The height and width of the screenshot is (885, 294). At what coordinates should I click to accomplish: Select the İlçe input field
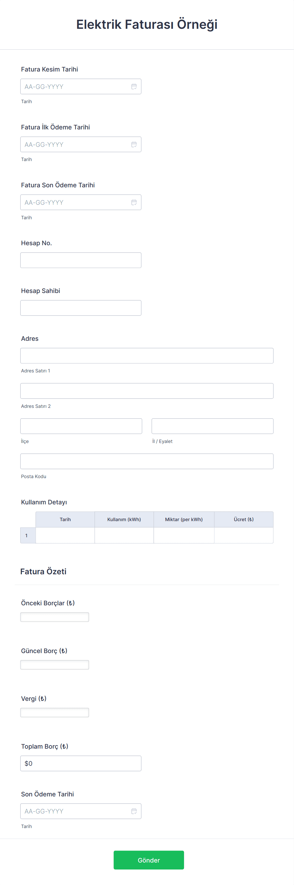[81, 426]
